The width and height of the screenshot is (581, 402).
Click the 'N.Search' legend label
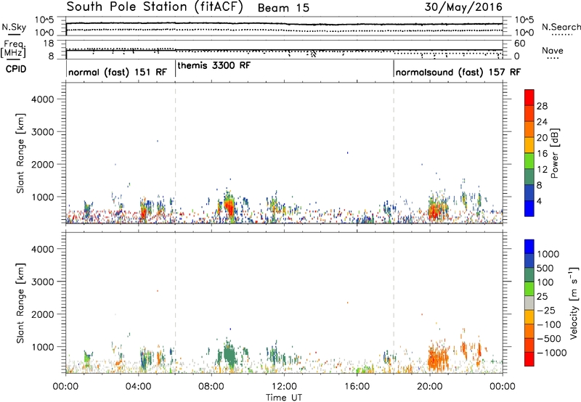click(561, 27)
